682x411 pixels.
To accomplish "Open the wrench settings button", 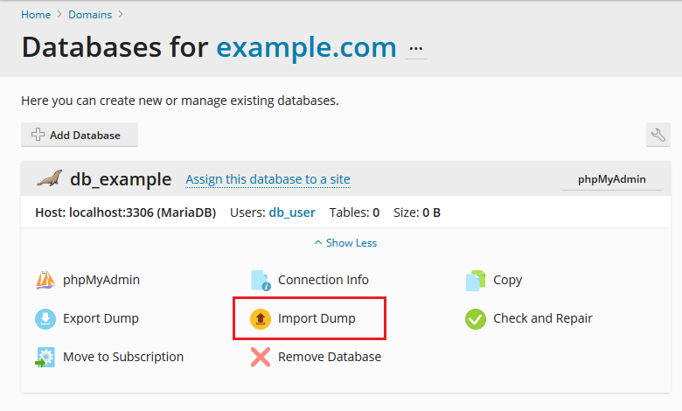I will pos(658,135).
